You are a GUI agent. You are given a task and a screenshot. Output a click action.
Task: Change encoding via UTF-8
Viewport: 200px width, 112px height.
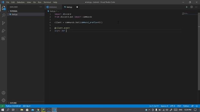click(172, 106)
